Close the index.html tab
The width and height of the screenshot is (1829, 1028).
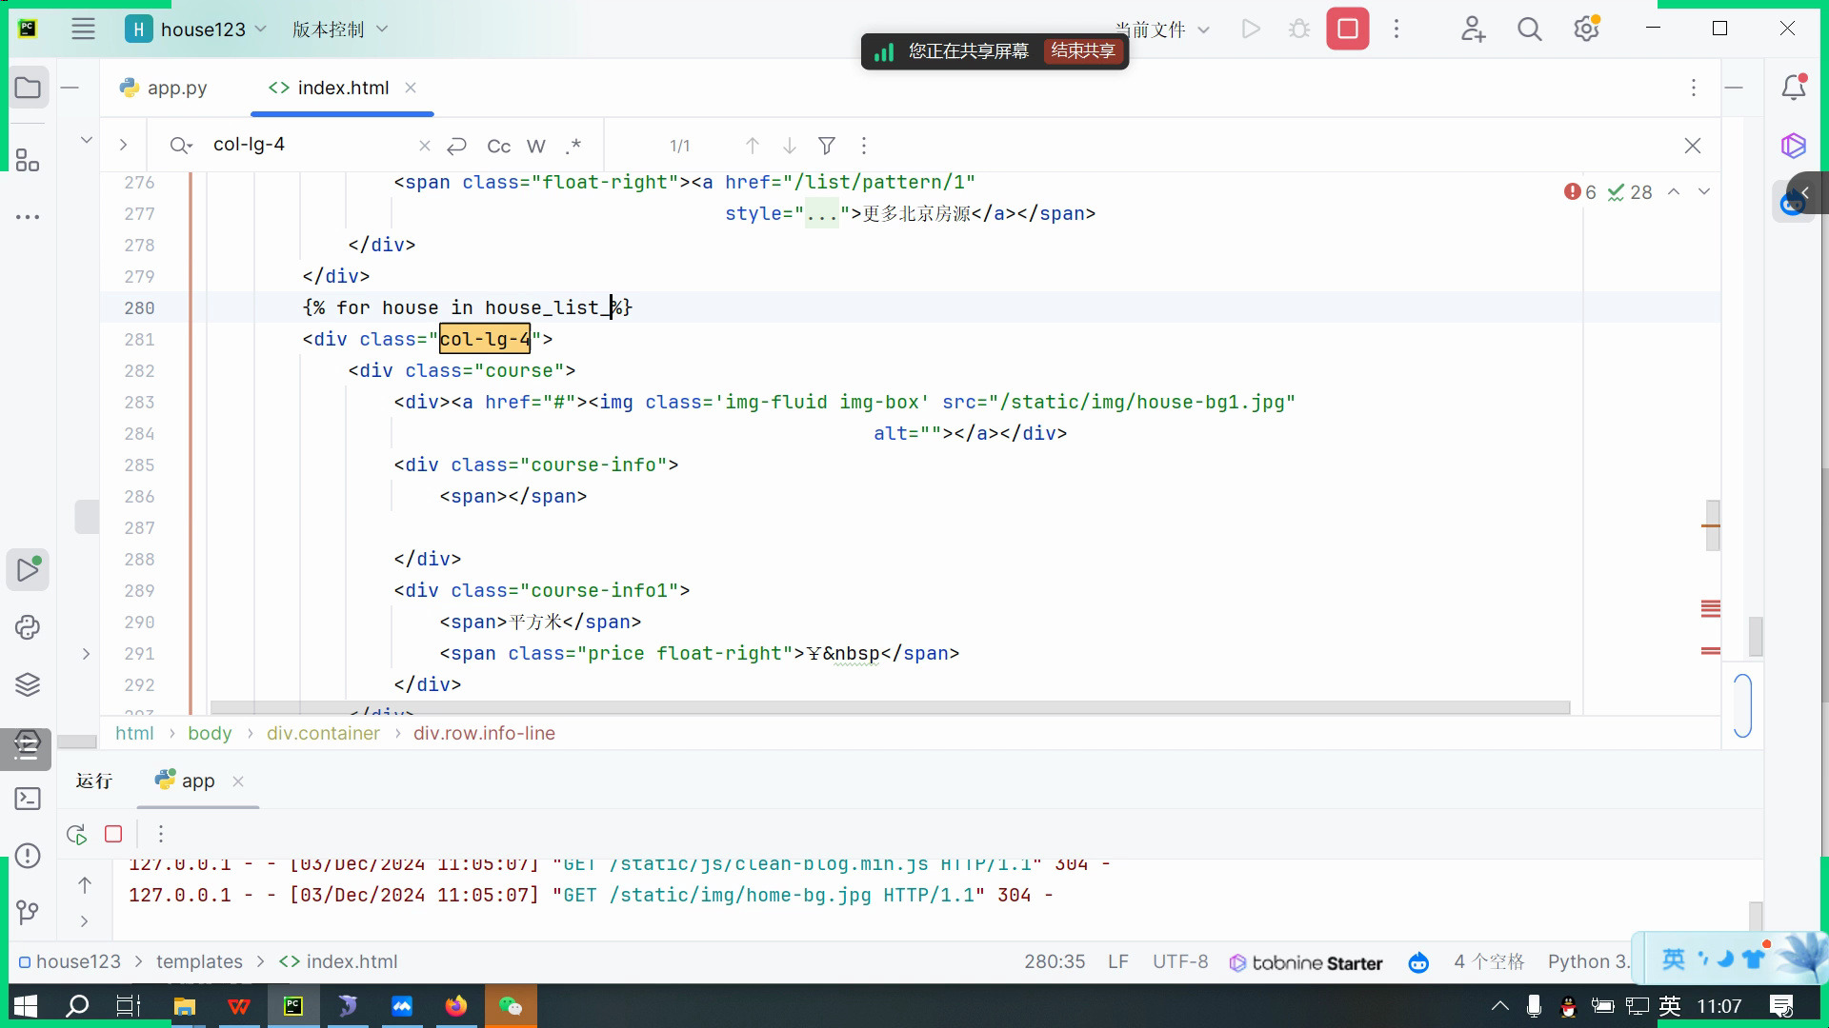tap(411, 88)
